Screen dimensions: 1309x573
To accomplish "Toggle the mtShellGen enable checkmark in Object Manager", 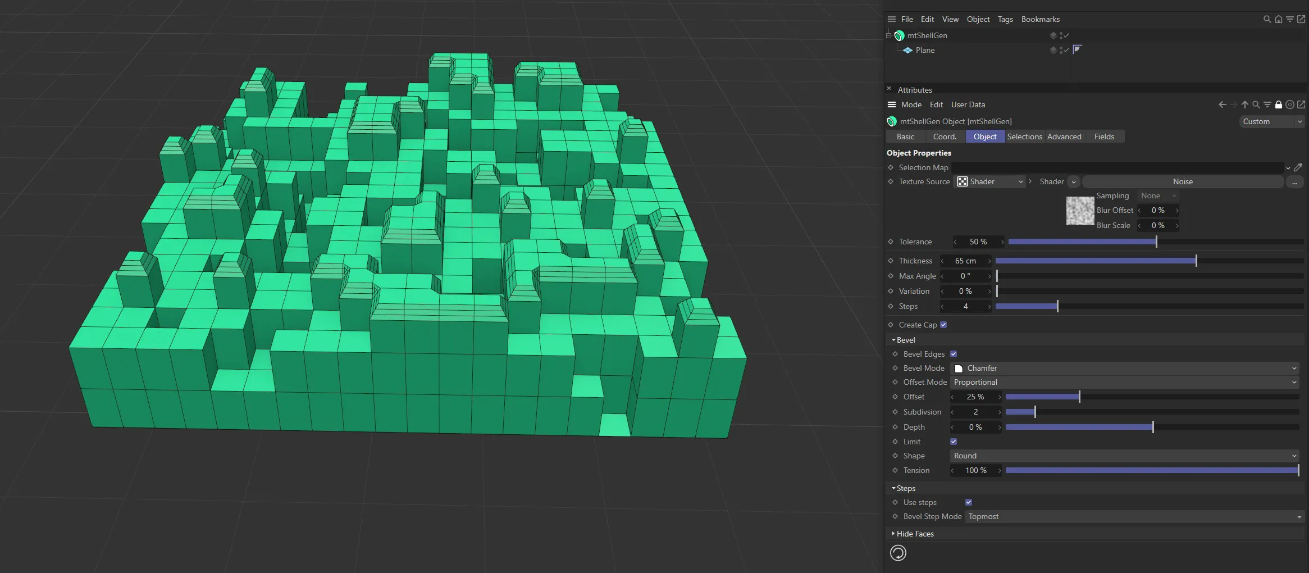I will [x=1066, y=35].
